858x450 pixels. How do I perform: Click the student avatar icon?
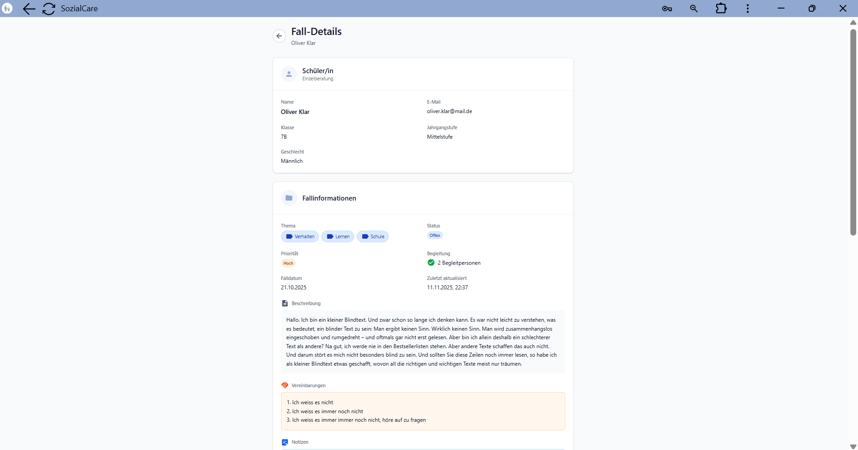click(289, 74)
